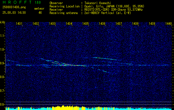This screenshot has width=174, height=110.
Task: Click the 0.8 kHz axis label
Action: pyautogui.click(x=2, y=77)
